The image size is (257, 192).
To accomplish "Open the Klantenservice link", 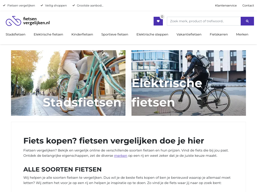I will point(226,5).
